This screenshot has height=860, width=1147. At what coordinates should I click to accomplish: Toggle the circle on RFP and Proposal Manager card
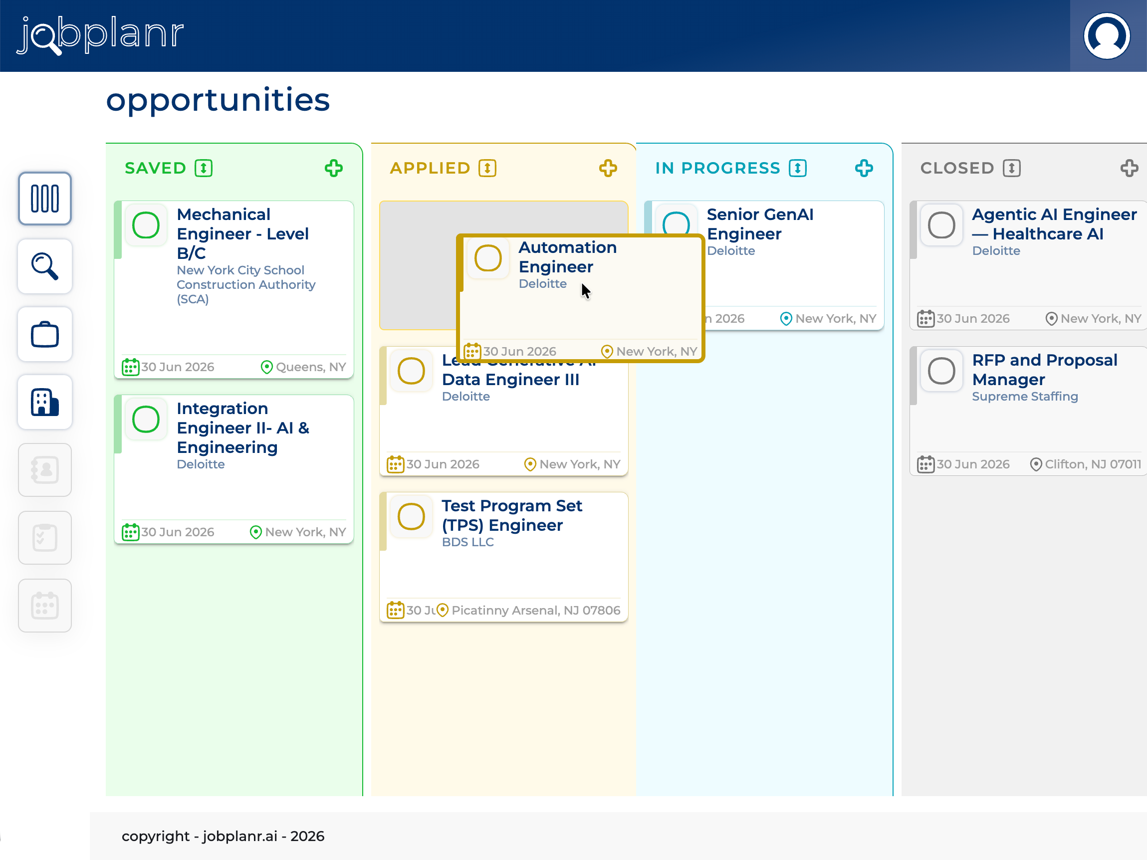coord(941,371)
